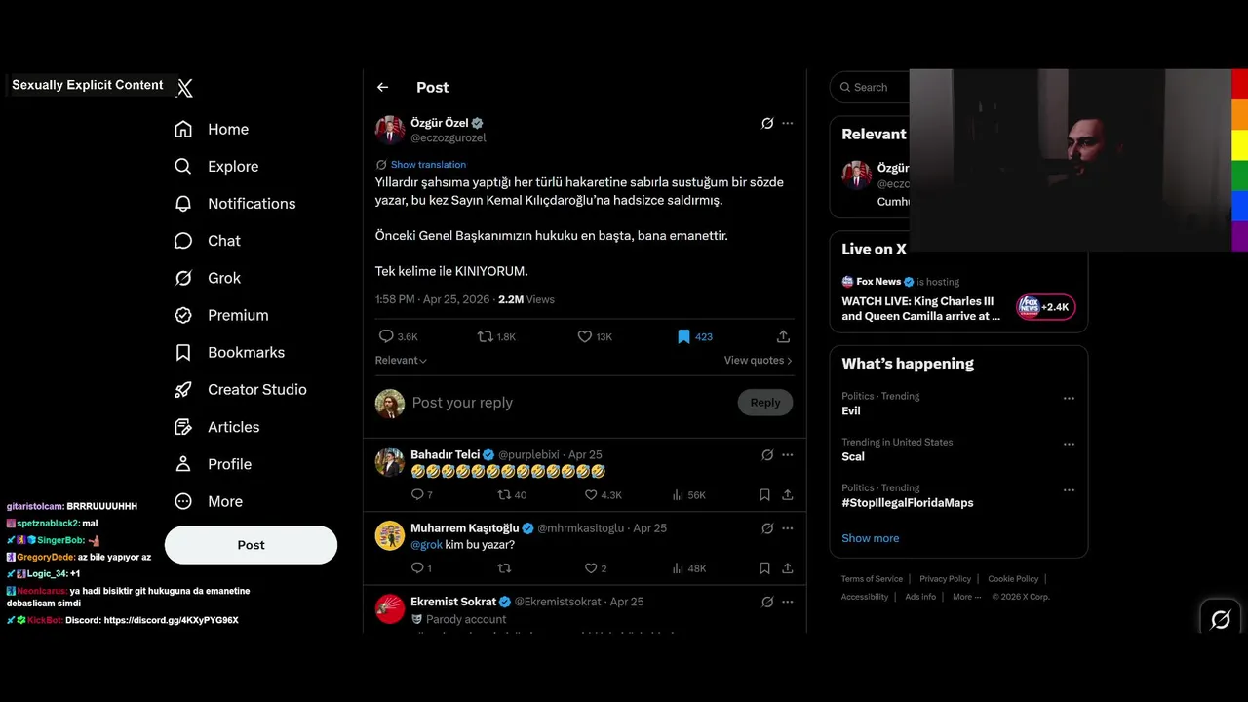Click Grok explain icon on main post

767,123
